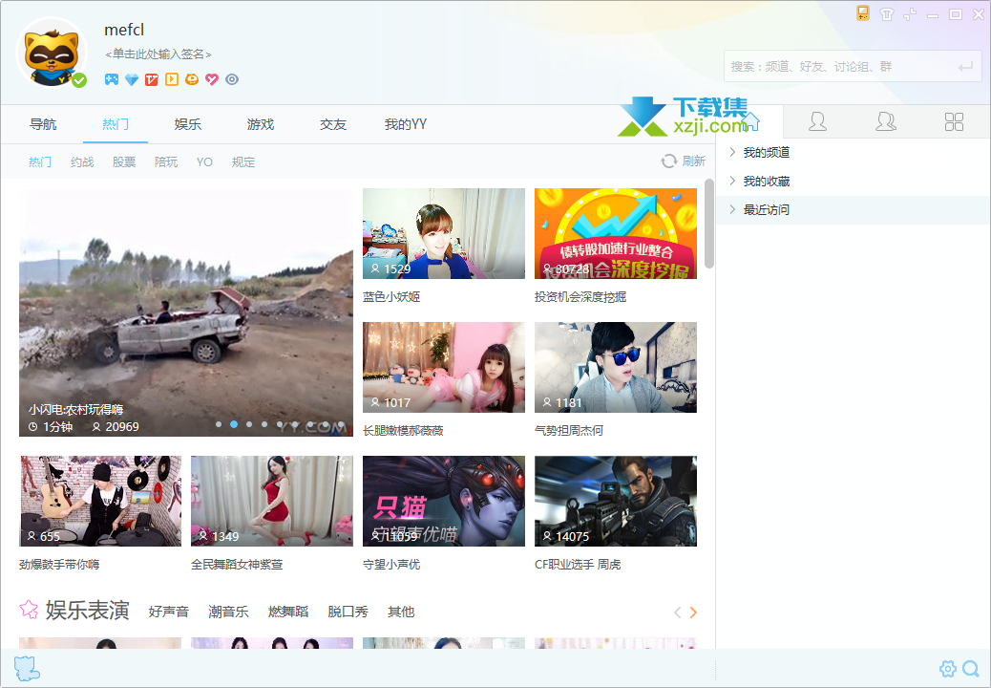Viewport: 991px width, 688px height.
Task: Open the 脱口秀 category link
Action: pos(348,612)
